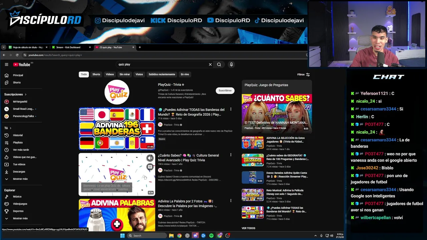Expand Mostrar más under Descargas
The width and height of the screenshot is (427, 240).
pos(20,179)
